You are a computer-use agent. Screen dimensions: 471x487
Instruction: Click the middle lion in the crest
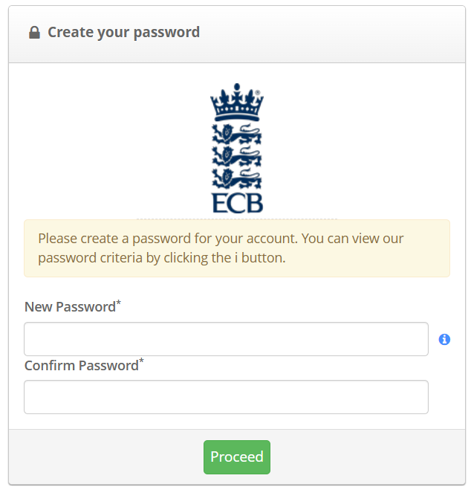point(237,155)
